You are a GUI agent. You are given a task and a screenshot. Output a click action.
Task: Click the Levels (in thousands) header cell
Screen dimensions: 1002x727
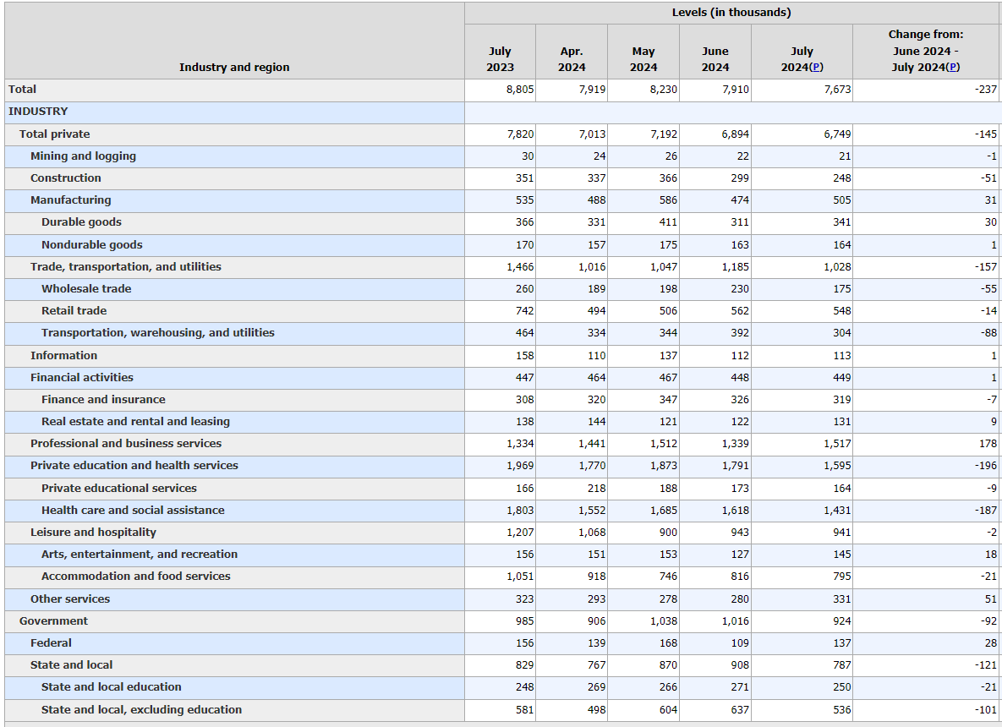731,13
